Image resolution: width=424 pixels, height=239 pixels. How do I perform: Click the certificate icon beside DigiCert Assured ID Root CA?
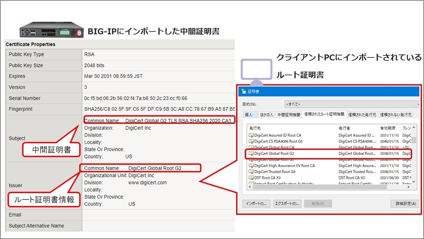(x=251, y=135)
